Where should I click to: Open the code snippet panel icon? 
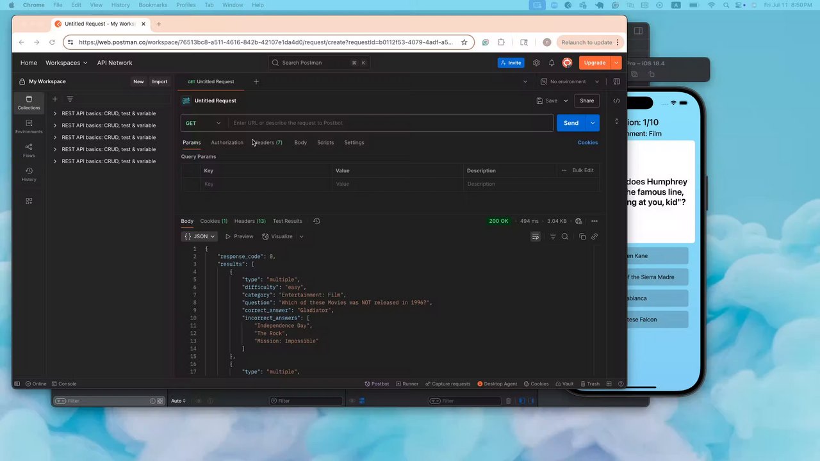click(616, 101)
